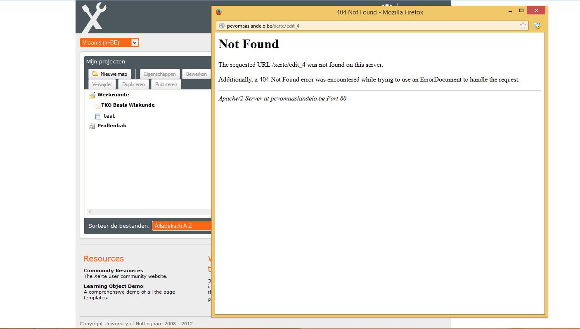Click the Mijn projecten panel title
The height and width of the screenshot is (329, 580).
pyautogui.click(x=106, y=62)
